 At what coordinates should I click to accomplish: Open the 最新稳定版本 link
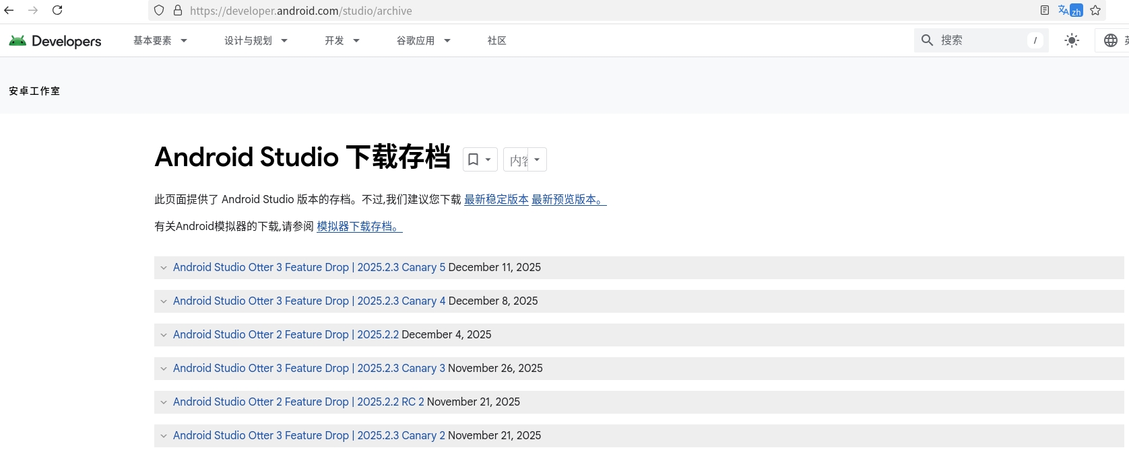pyautogui.click(x=496, y=199)
